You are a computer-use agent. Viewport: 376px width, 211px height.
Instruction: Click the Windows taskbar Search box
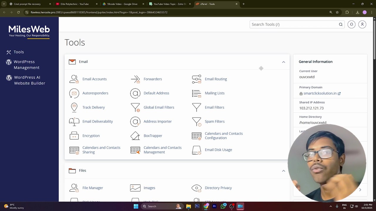[x=162, y=206]
